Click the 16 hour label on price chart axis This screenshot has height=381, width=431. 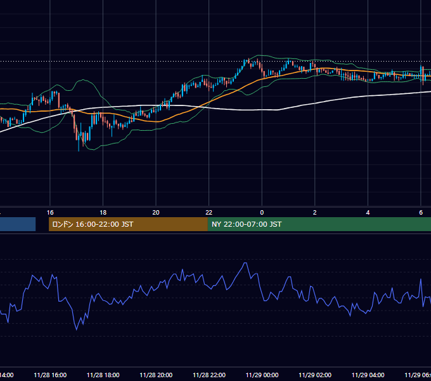pos(50,213)
